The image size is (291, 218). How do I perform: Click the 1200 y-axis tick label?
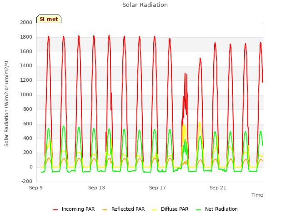(x=26, y=80)
